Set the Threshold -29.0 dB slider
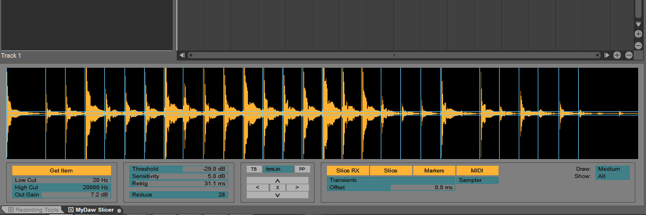Screen dimensions: 646x215 pos(178,169)
